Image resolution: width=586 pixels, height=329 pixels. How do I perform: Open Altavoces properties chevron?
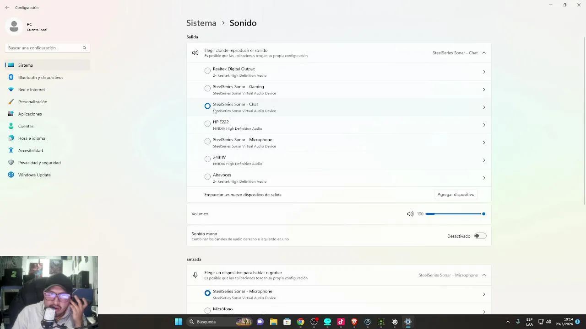point(484,178)
